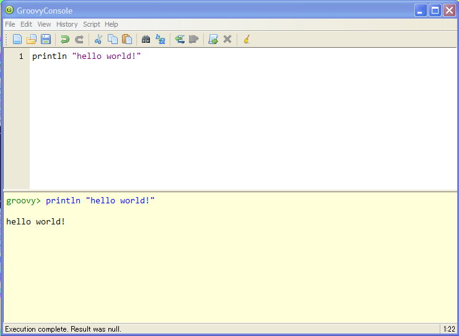This screenshot has width=459, height=336.
Task: Open the History menu
Action: (67, 24)
